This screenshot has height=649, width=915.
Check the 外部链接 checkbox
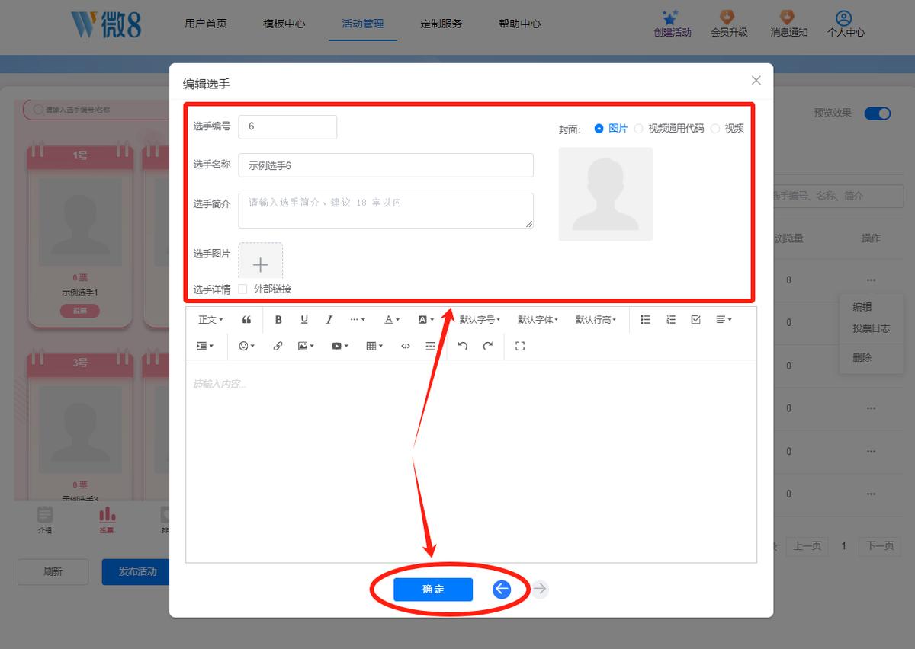click(x=242, y=289)
